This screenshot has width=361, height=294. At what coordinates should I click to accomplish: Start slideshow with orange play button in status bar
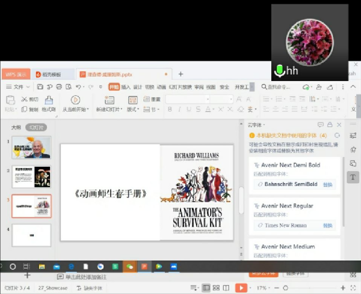coord(241,288)
